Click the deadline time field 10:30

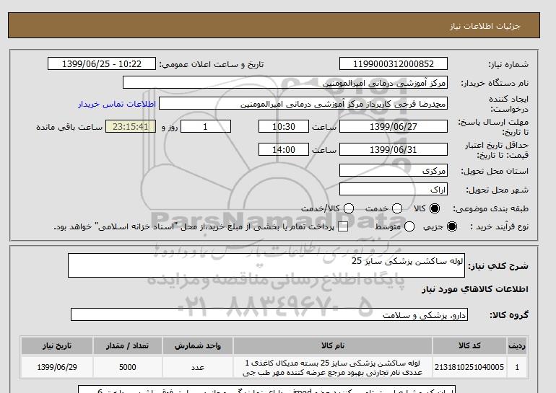284,126
